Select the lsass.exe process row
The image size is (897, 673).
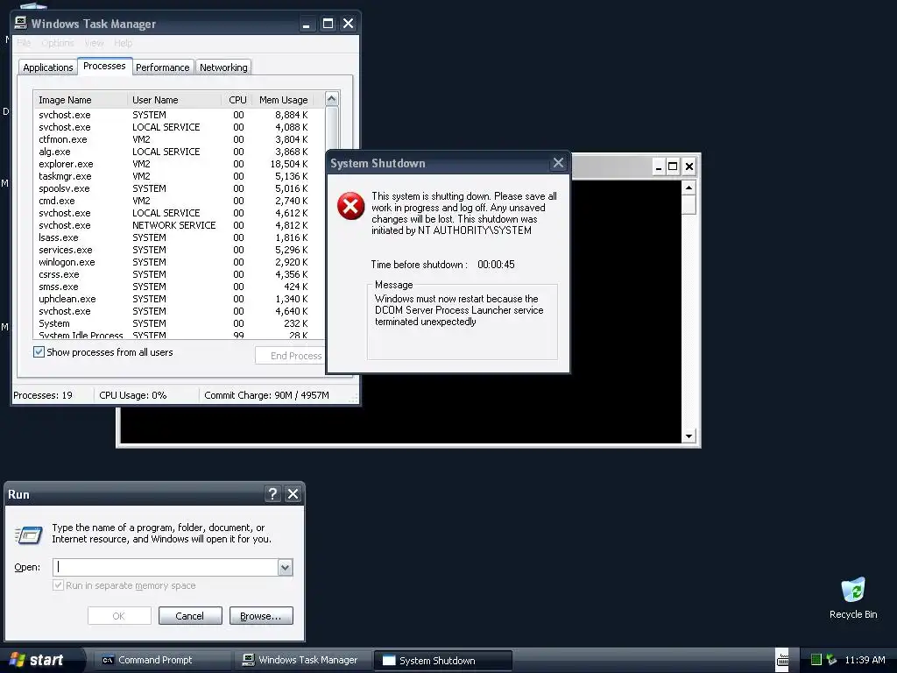click(179, 237)
